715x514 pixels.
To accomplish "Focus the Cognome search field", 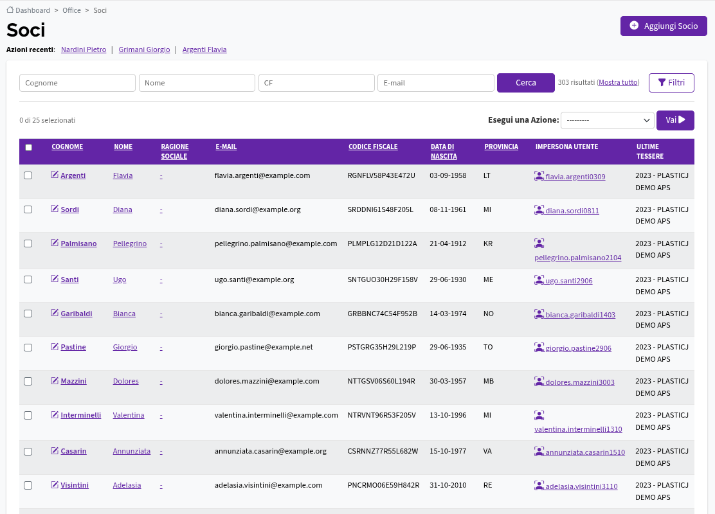I will [78, 83].
